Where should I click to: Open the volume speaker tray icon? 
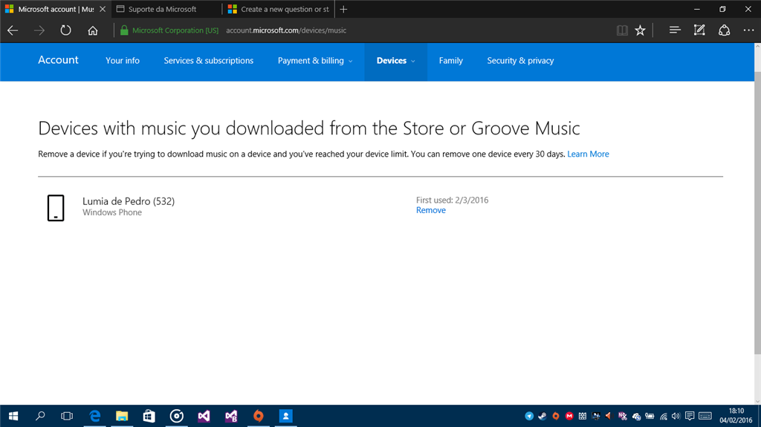[x=676, y=417]
